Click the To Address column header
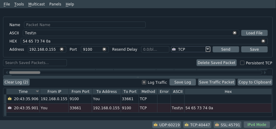Viewport: 276px width, 129px height. [106, 92]
